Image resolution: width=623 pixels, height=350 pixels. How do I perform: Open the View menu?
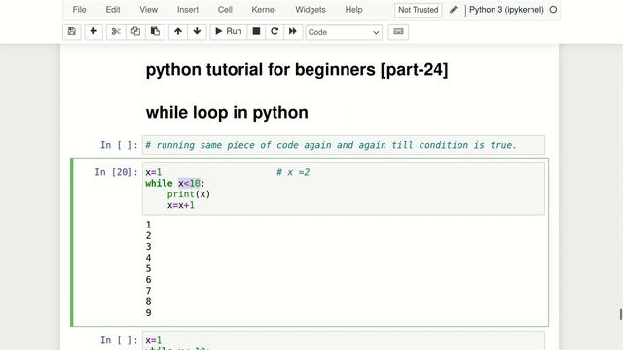pyautogui.click(x=149, y=10)
